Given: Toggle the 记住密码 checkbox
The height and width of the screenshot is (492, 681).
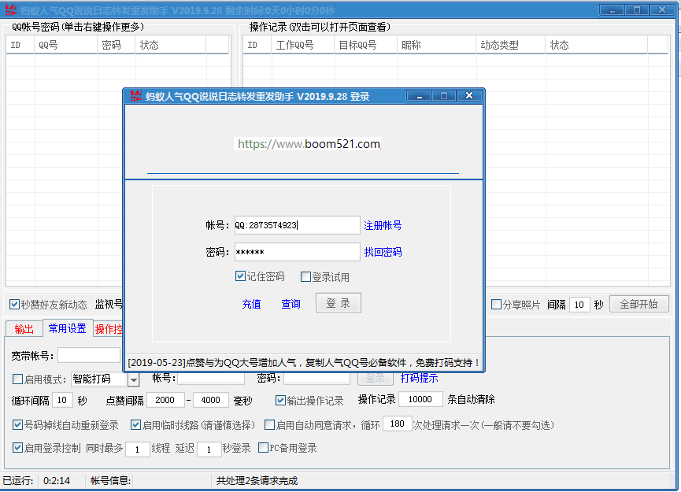Looking at the screenshot, I should click(240, 276).
